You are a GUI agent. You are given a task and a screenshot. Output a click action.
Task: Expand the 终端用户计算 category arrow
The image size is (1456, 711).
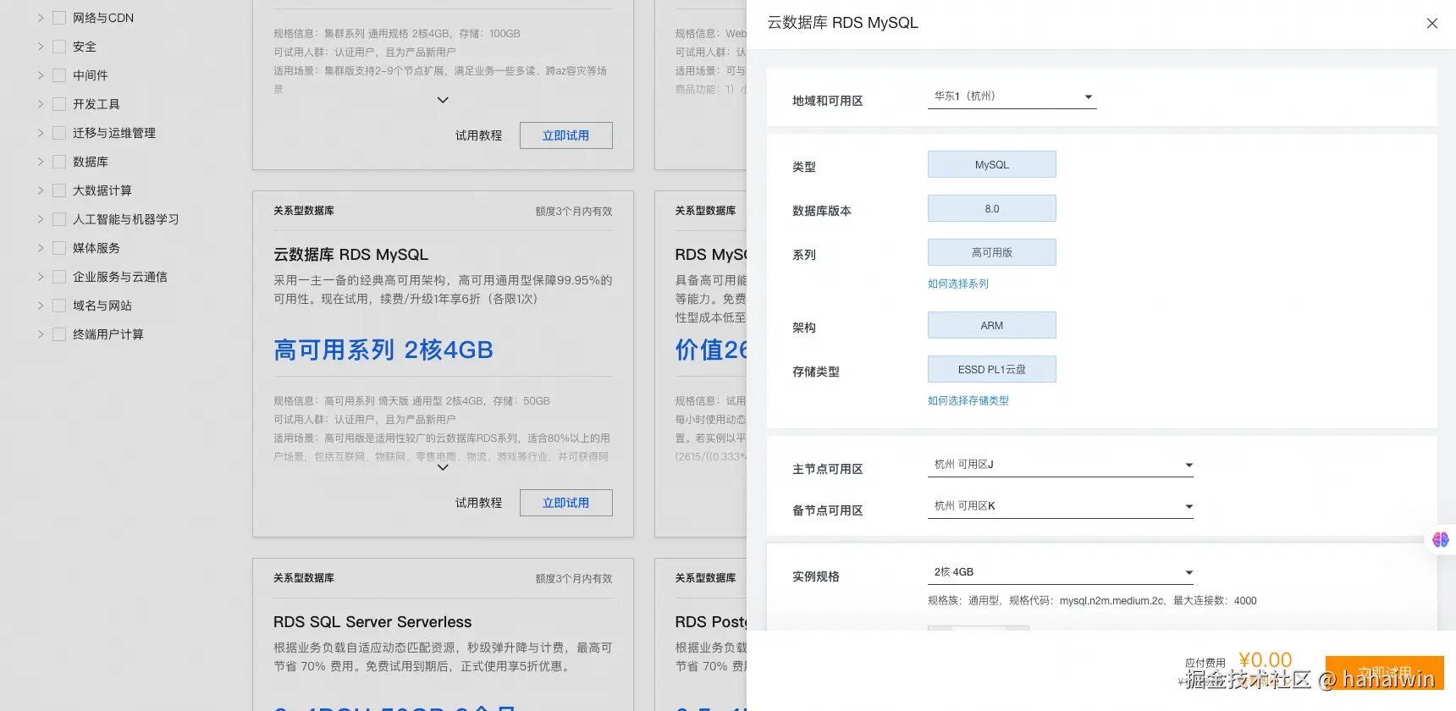(x=40, y=334)
